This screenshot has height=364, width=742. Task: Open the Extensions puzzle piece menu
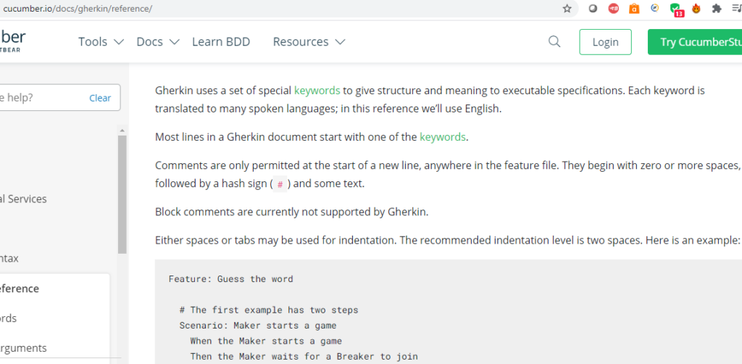(717, 9)
